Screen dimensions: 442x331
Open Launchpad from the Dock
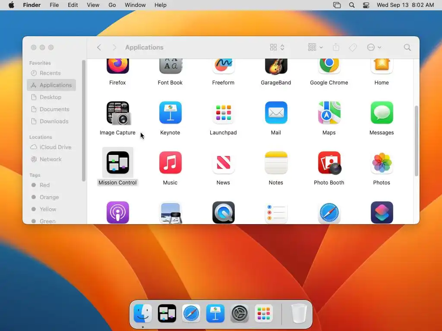tap(264, 313)
